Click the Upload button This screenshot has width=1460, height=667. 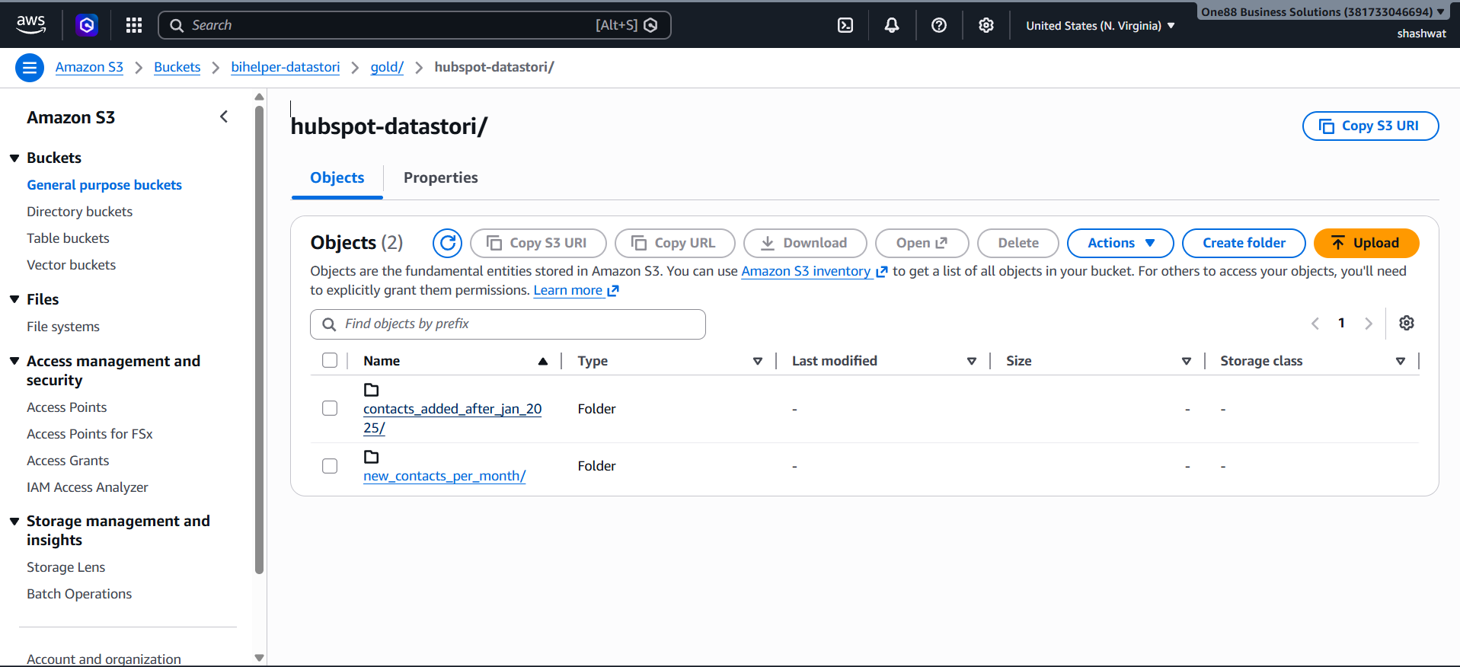1366,243
